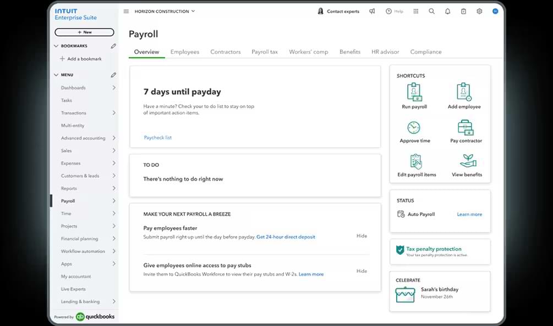This screenshot has height=326, width=553.
Task: Open the Payroll tax tab
Action: (x=265, y=52)
